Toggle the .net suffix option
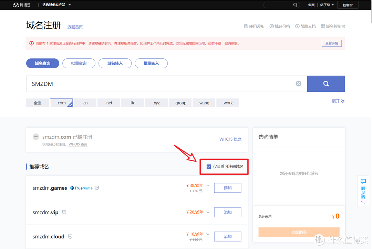Viewport: 372px width, 249px height. coord(109,103)
